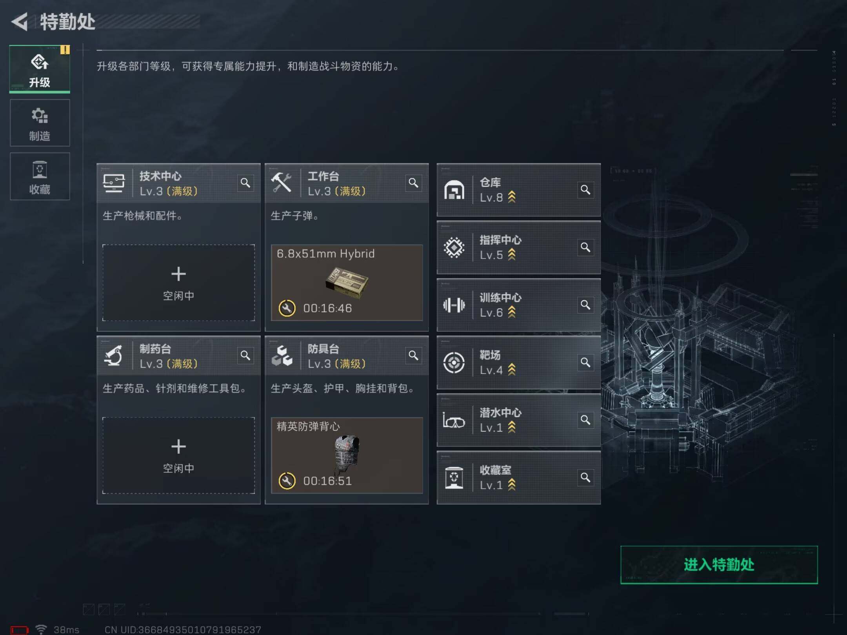Open the 潜水中心 magnifier icon

[x=585, y=420]
